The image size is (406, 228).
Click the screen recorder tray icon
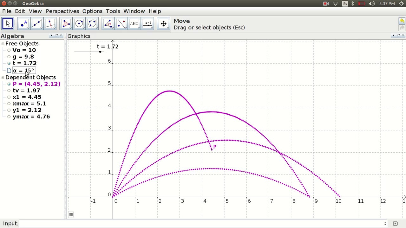pos(326,3)
